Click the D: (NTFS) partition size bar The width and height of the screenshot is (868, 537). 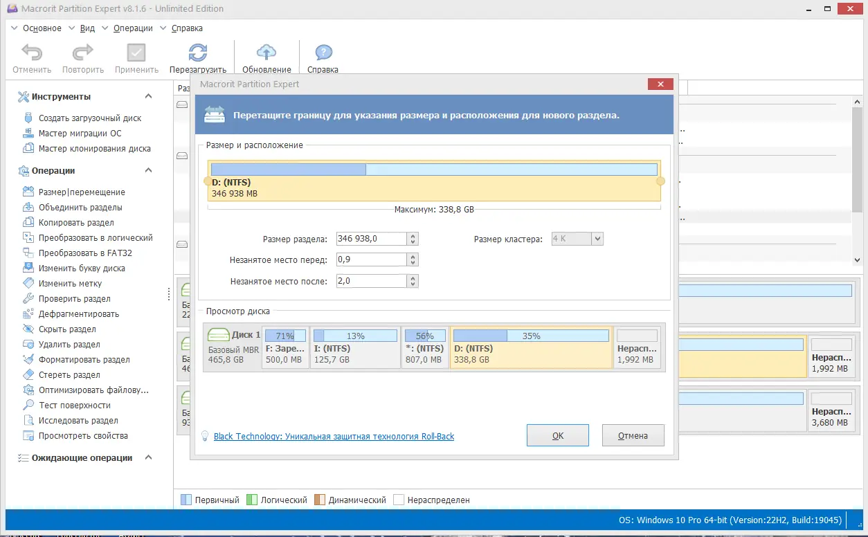point(434,170)
